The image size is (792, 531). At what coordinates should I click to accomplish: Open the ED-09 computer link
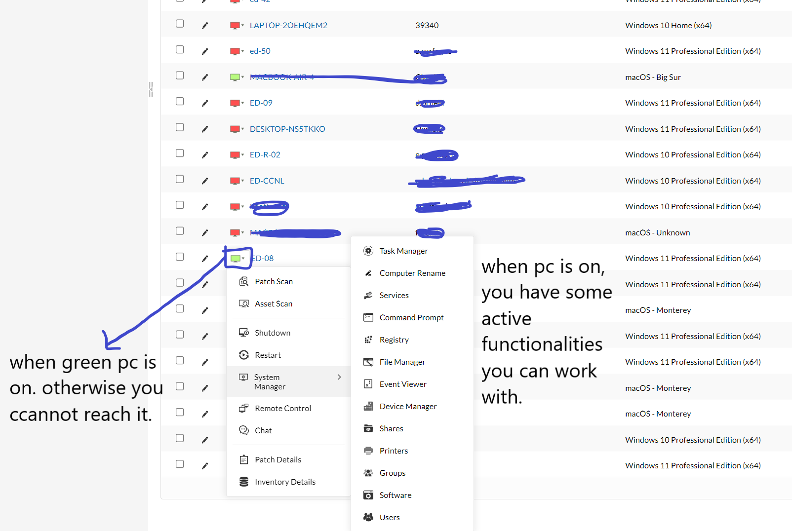[x=261, y=103]
